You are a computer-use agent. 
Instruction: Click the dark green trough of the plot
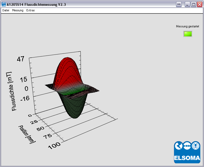[x=75, y=109]
